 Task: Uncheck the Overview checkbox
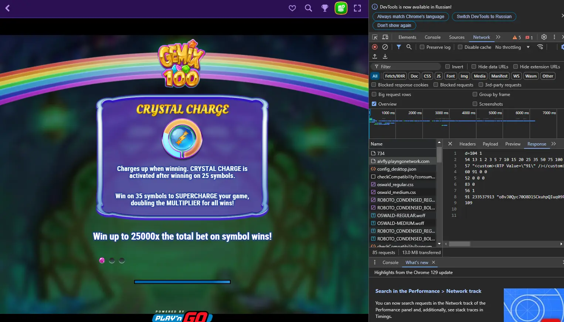pyautogui.click(x=374, y=104)
